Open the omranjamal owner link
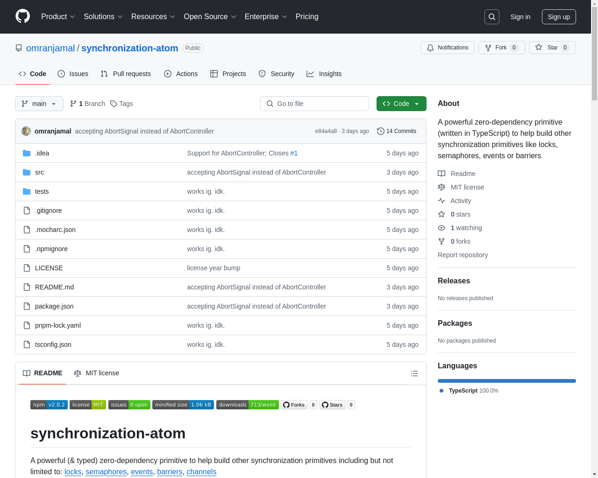Viewport: 598px width, 478px height. 50,48
